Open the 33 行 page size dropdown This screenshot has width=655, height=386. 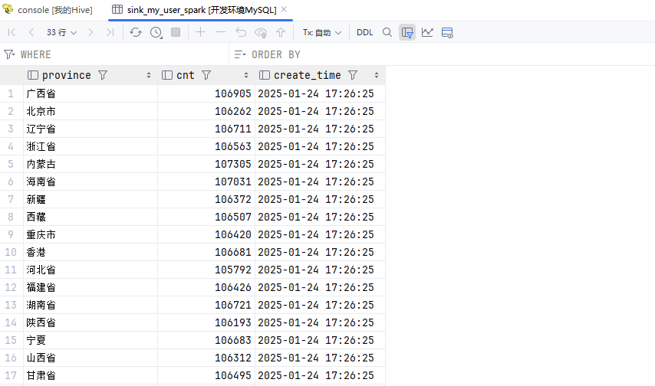click(x=62, y=32)
